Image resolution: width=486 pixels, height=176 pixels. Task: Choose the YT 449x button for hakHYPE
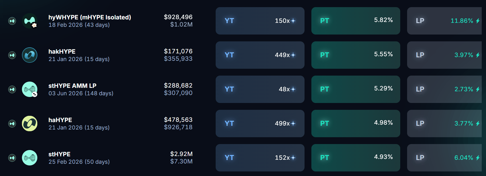260,55
